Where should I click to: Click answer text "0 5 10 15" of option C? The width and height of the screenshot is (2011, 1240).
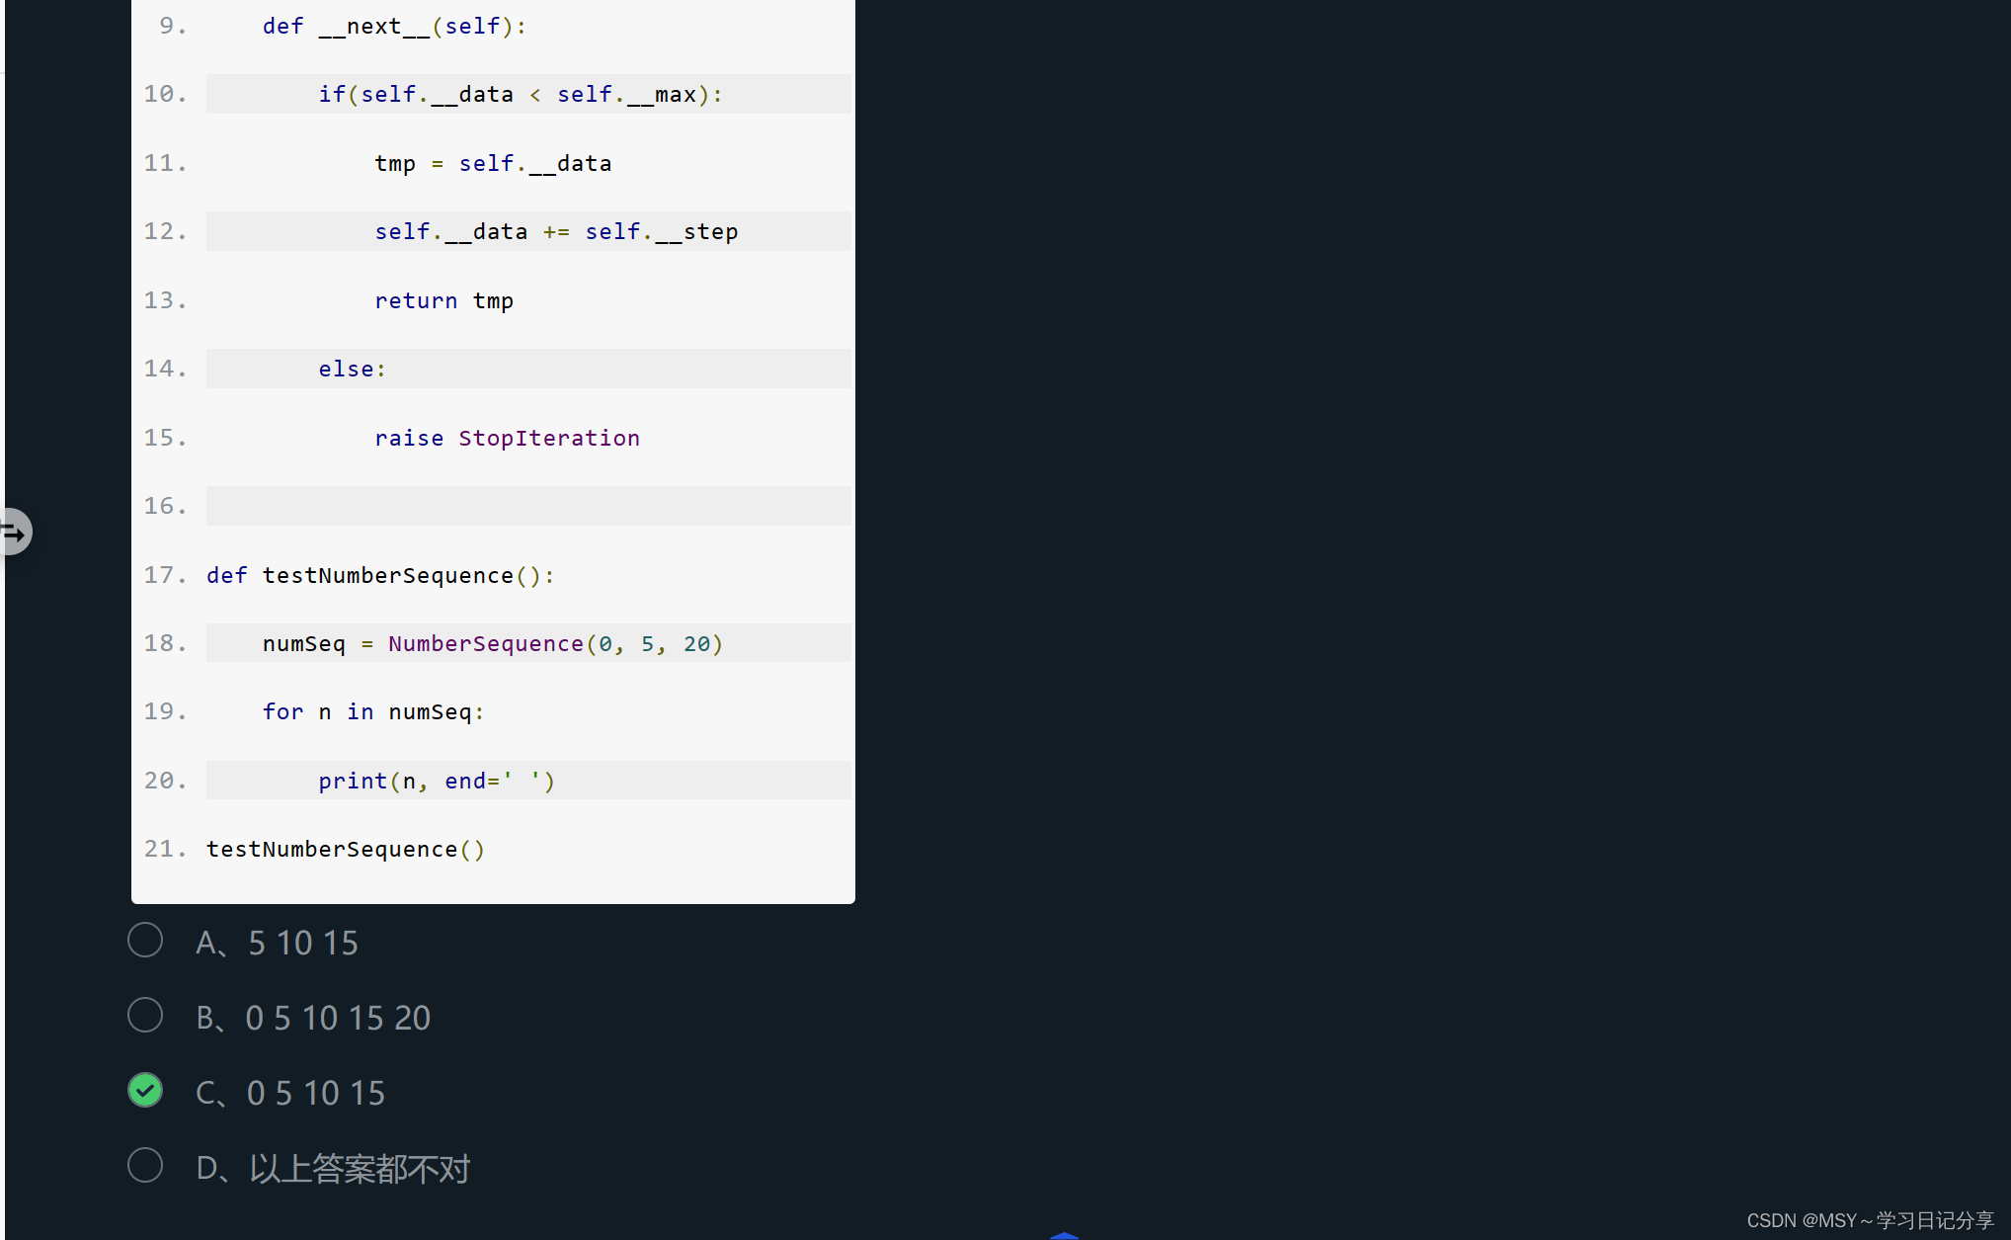point(315,1093)
